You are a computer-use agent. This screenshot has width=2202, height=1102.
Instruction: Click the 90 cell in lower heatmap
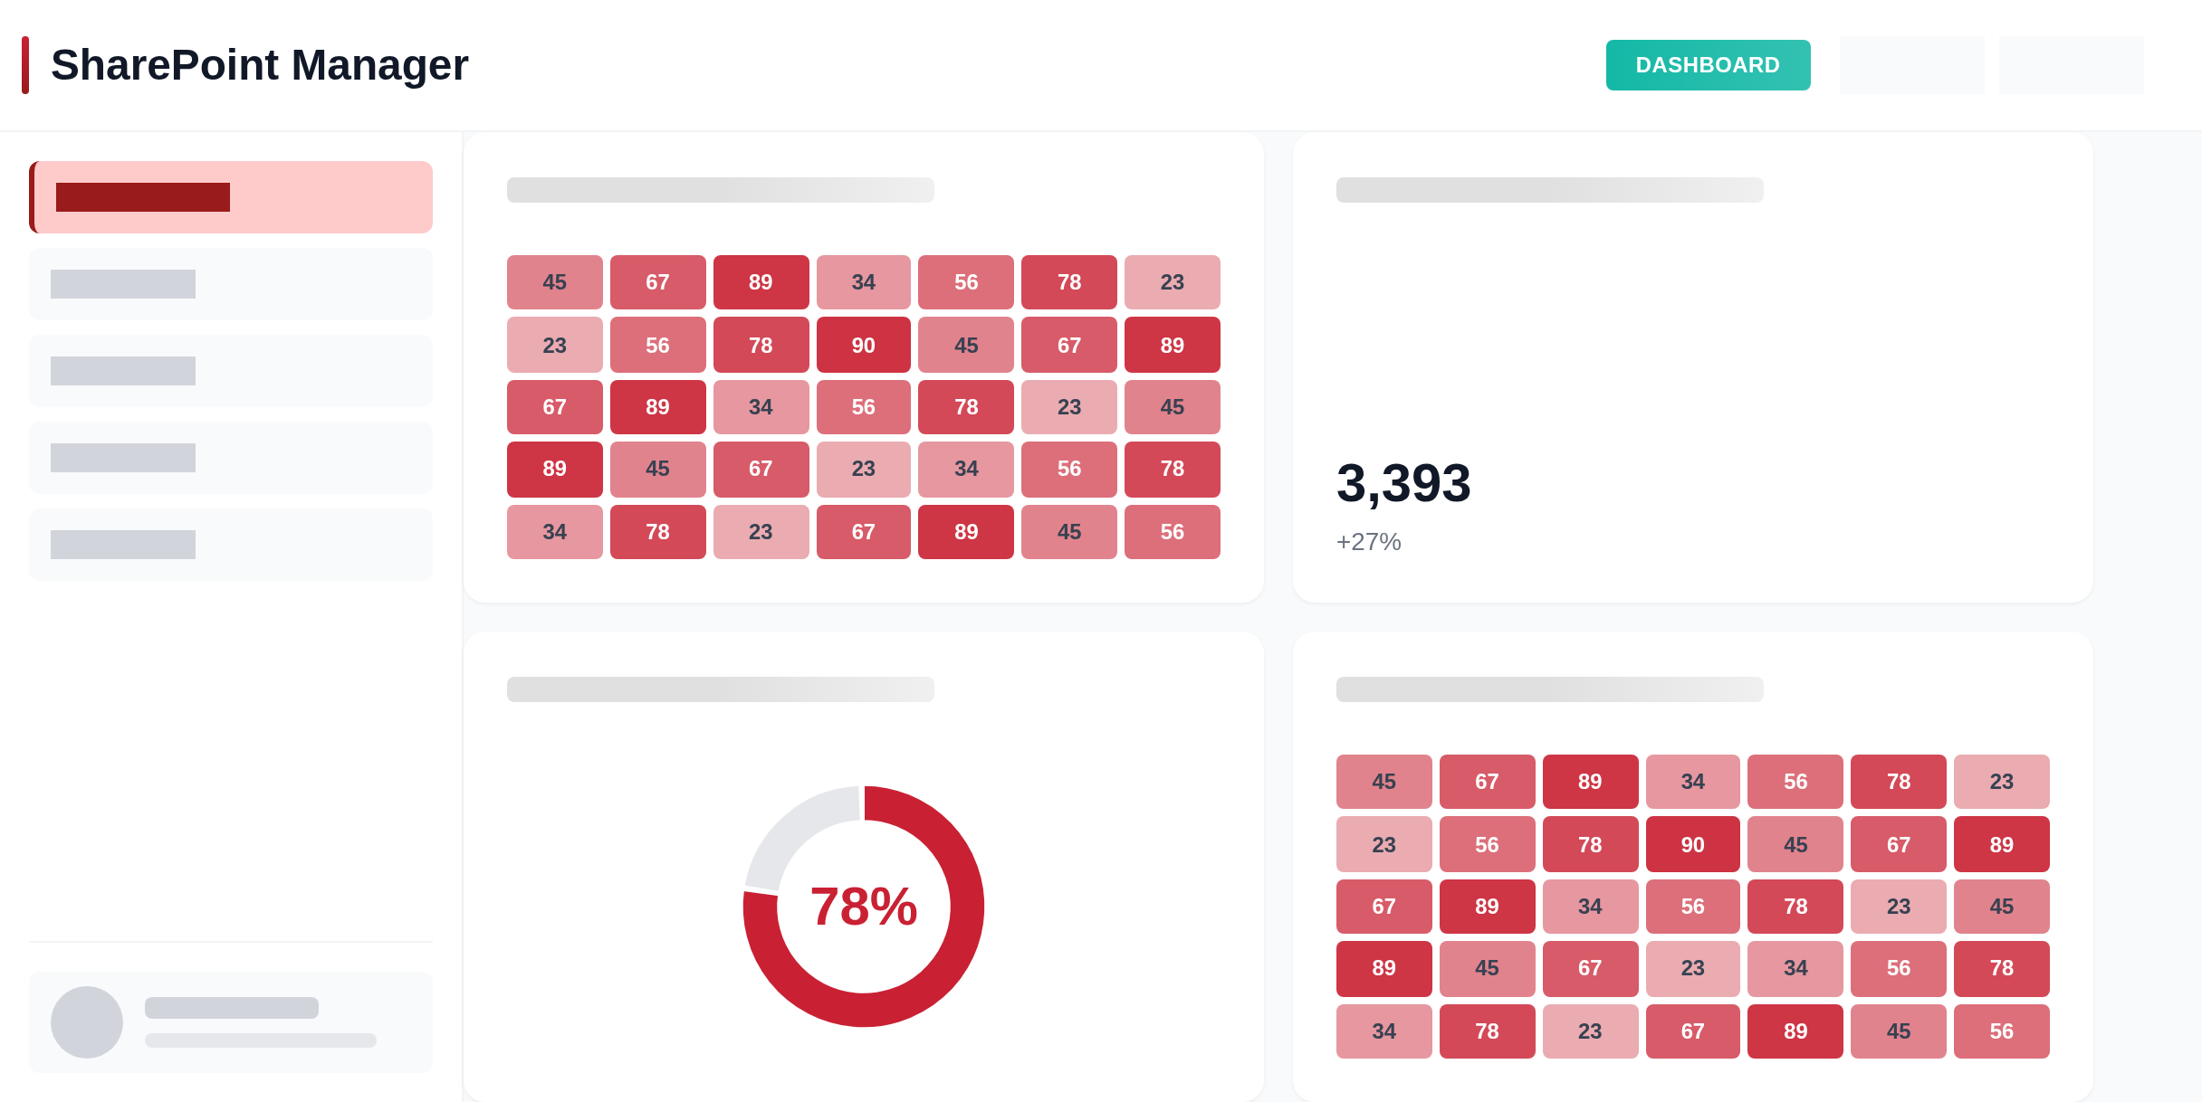click(1692, 844)
